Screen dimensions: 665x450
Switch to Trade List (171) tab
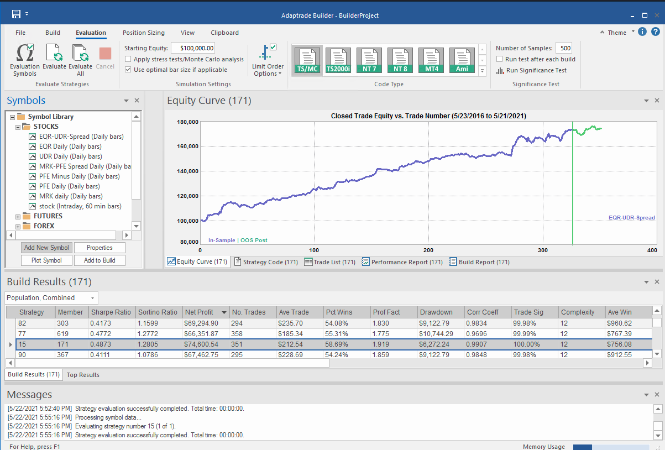(330, 262)
